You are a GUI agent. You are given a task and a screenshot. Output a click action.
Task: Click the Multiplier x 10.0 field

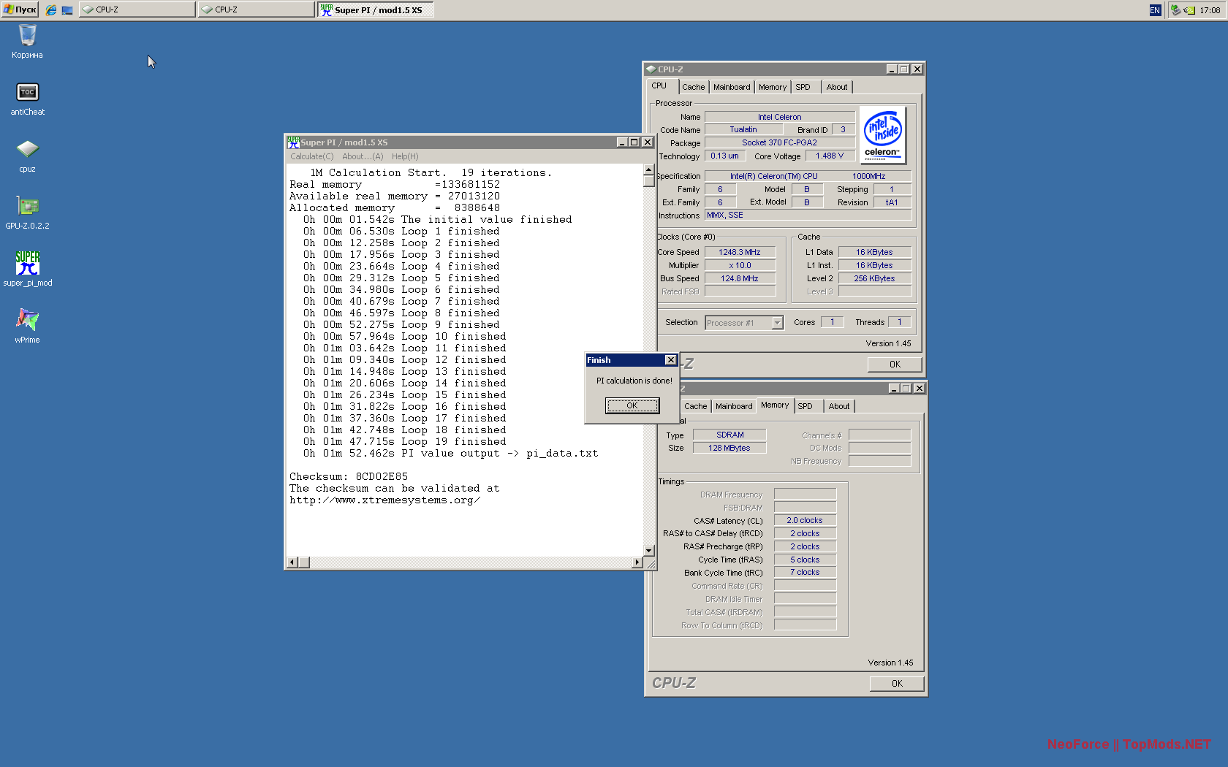click(740, 265)
